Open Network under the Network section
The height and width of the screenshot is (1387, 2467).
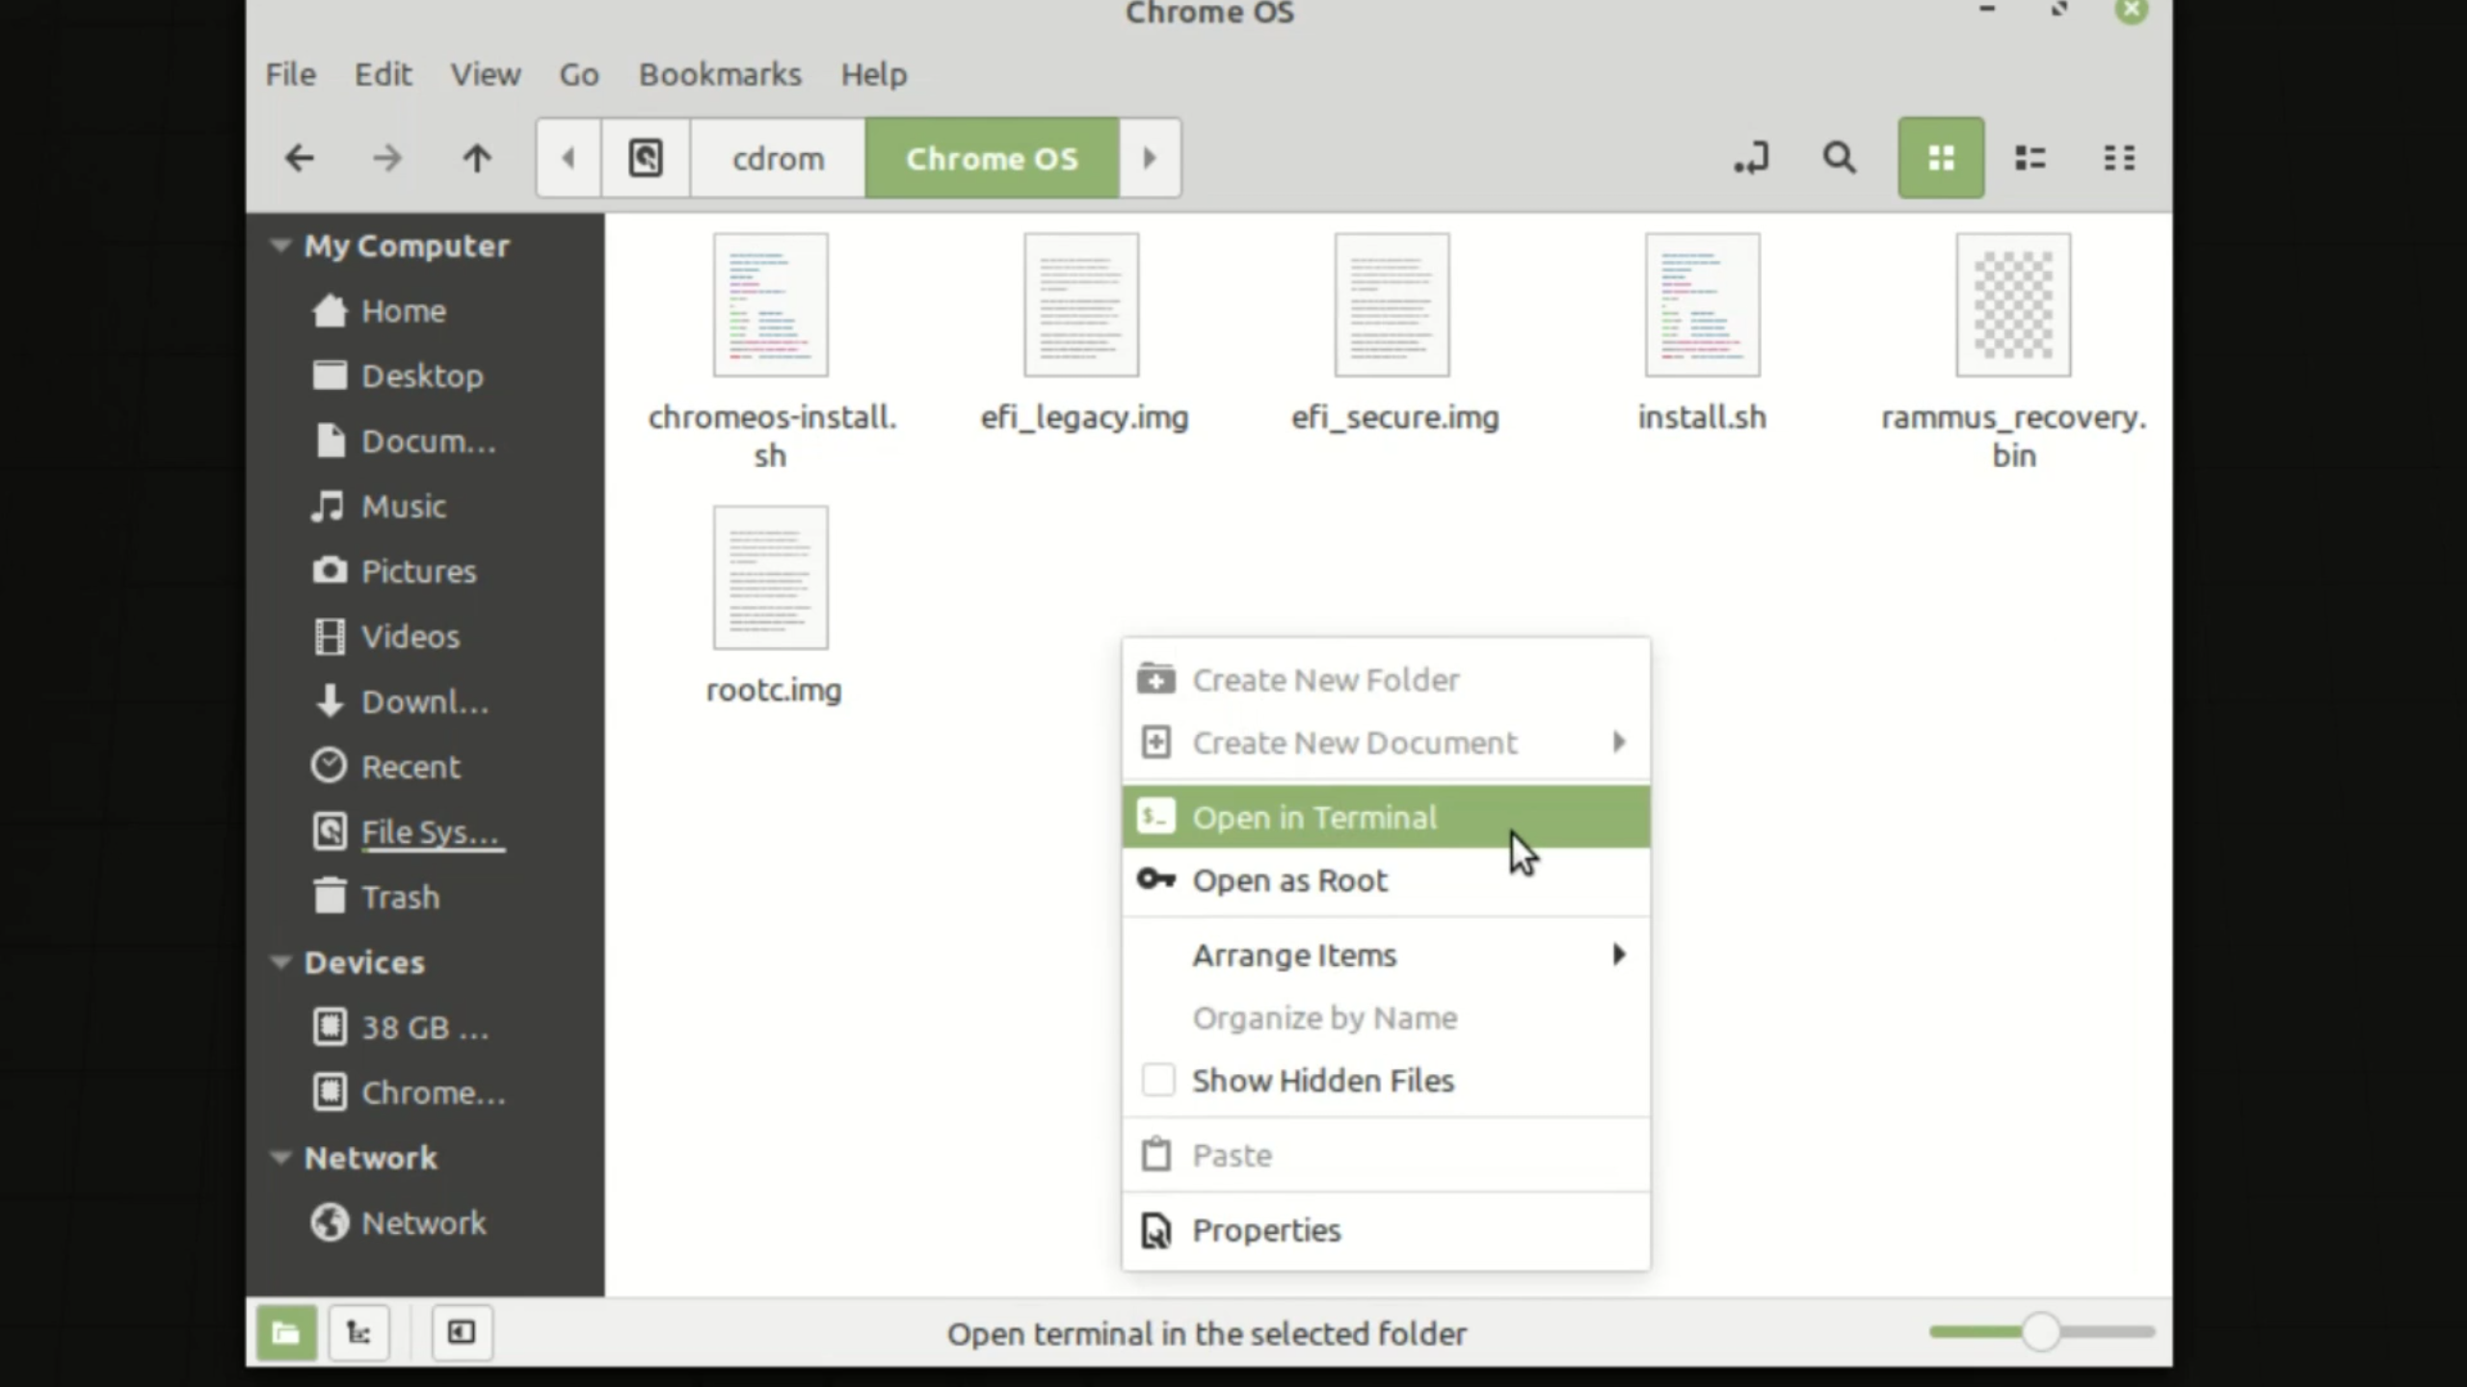pos(422,1222)
